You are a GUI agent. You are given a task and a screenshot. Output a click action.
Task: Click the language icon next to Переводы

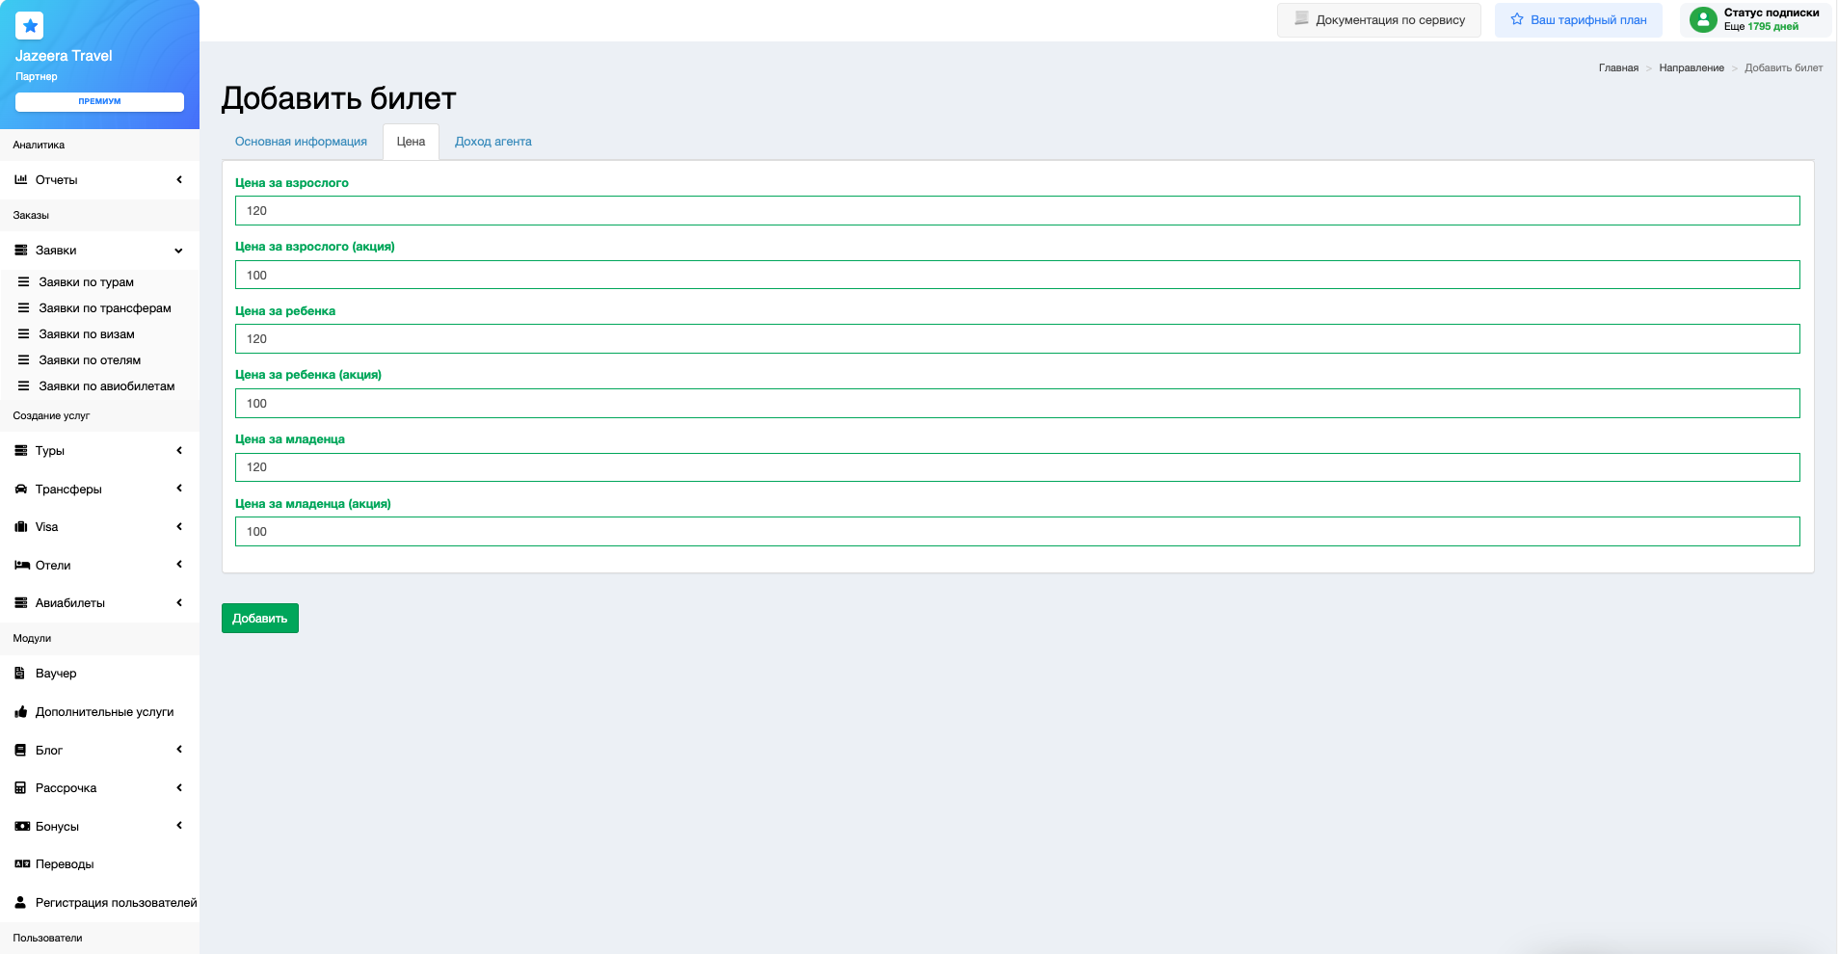coord(21,864)
